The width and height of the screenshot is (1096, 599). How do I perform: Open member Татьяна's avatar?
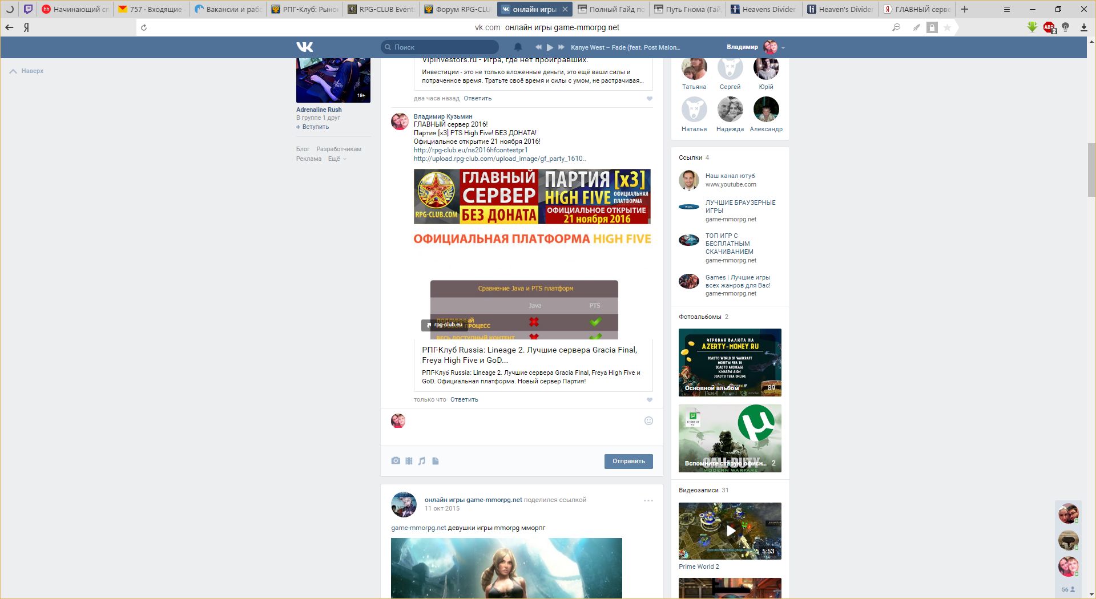point(694,68)
